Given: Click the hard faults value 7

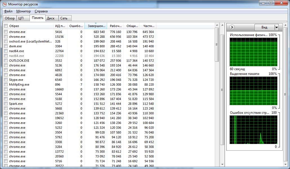Looking at the screenshot, I should click(x=81, y=84).
